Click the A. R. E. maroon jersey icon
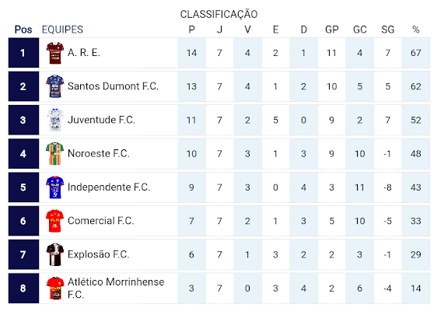 point(55,53)
